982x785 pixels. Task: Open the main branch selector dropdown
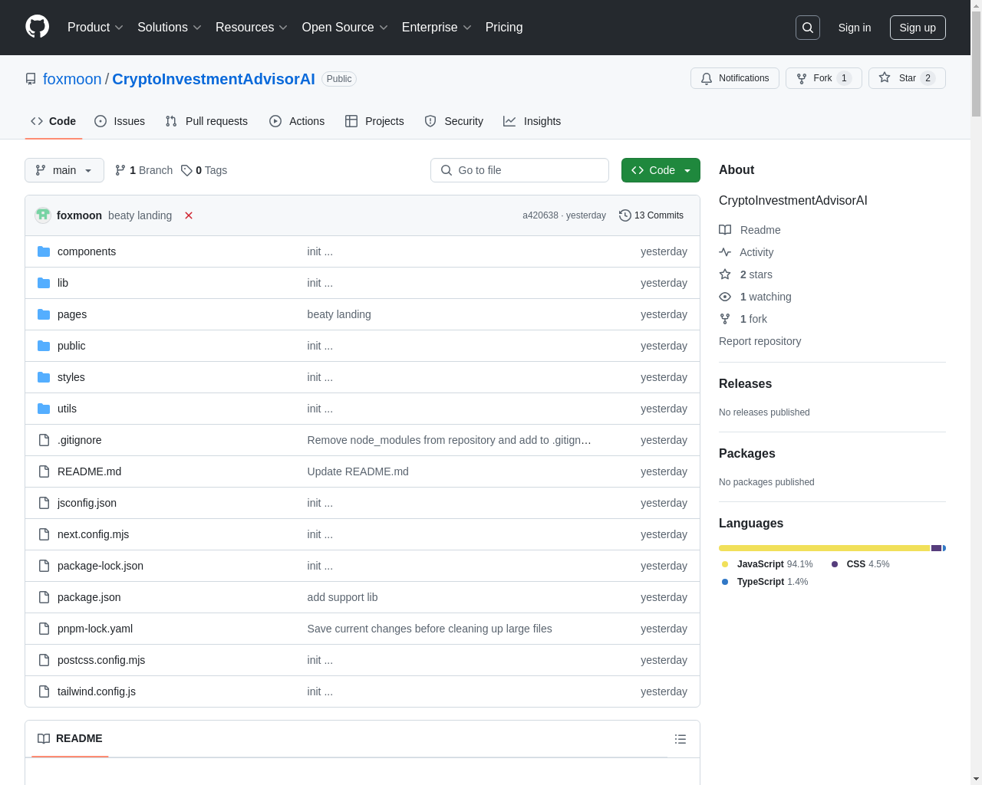coord(64,170)
